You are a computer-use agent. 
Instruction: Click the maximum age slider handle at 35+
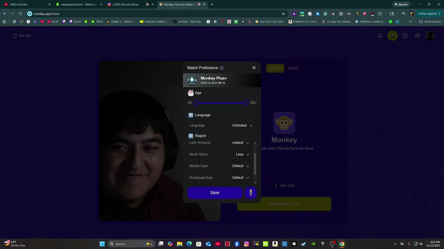[x=246, y=103]
